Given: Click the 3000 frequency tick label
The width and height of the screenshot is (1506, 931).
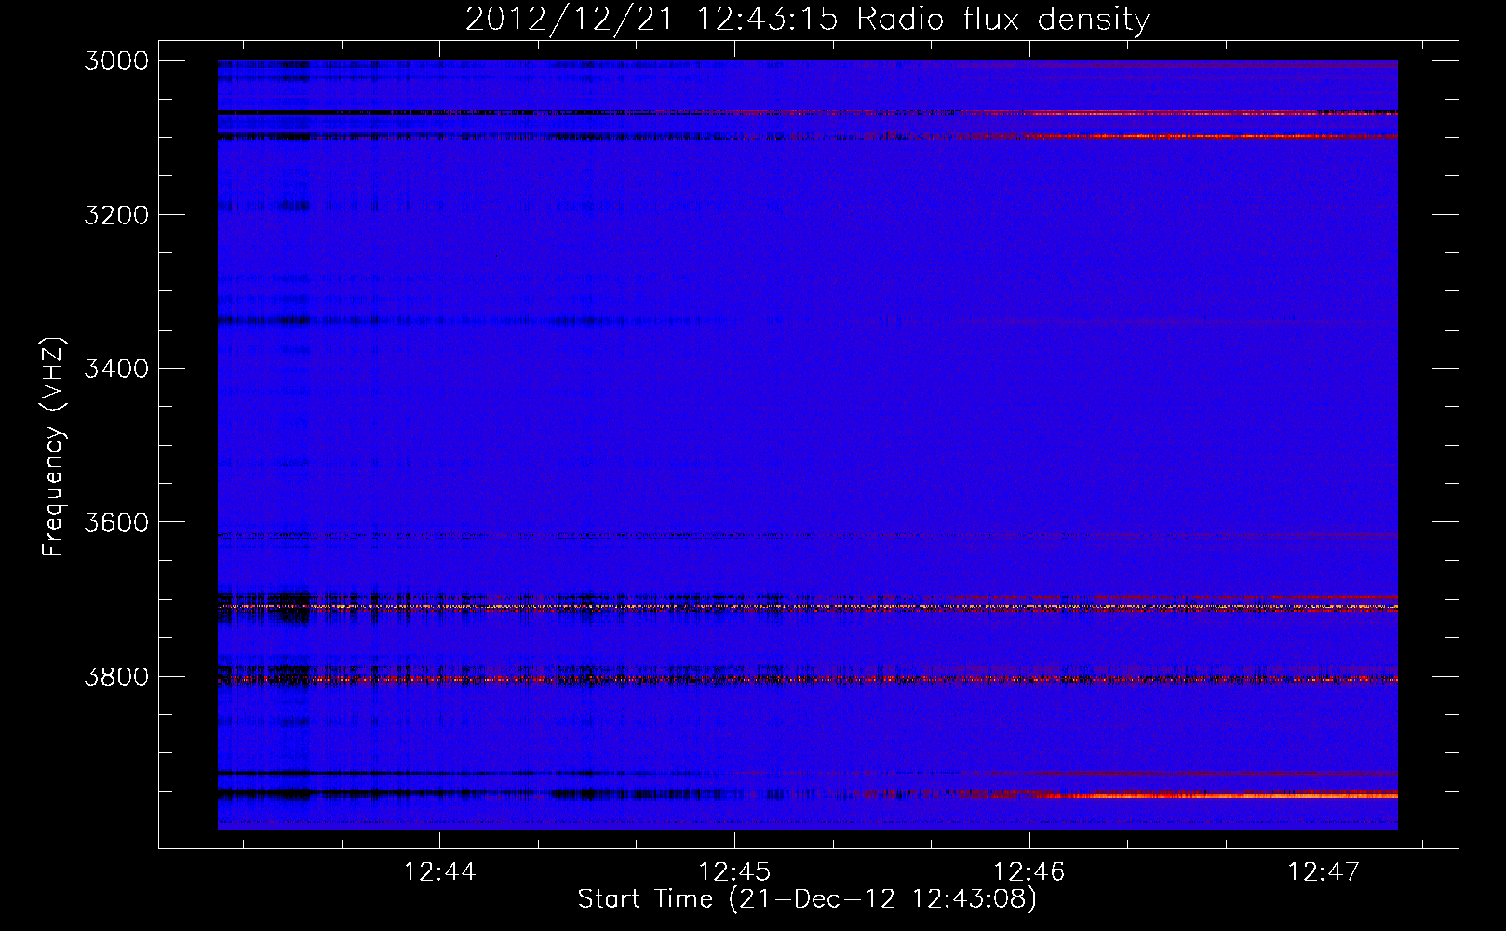Looking at the screenshot, I should [116, 61].
